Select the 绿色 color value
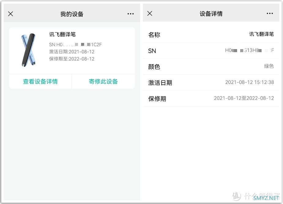The height and width of the screenshot is (204, 283). [269, 66]
